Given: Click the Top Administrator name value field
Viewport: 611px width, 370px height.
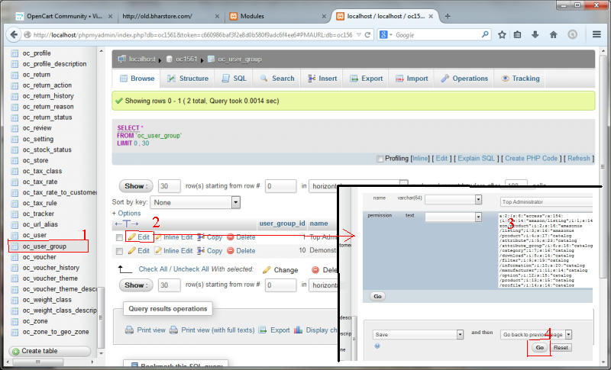Looking at the screenshot, I should click(546, 202).
